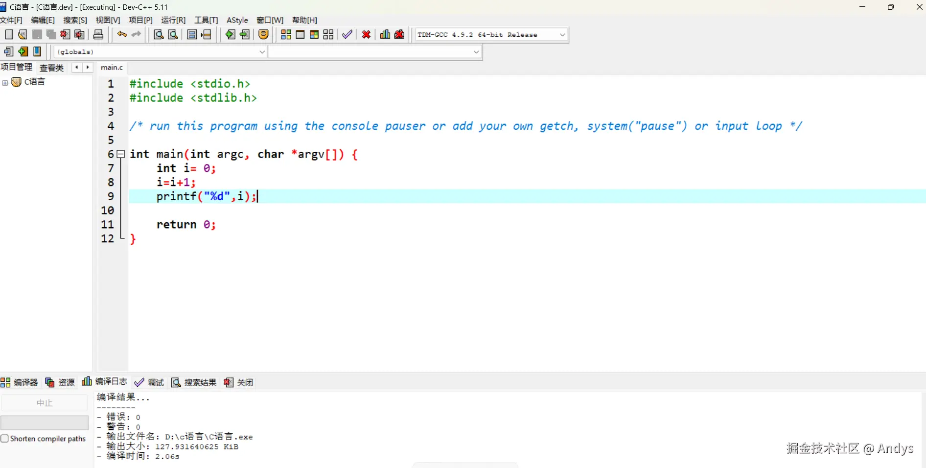Open the 文件[F] menu

pos(11,20)
